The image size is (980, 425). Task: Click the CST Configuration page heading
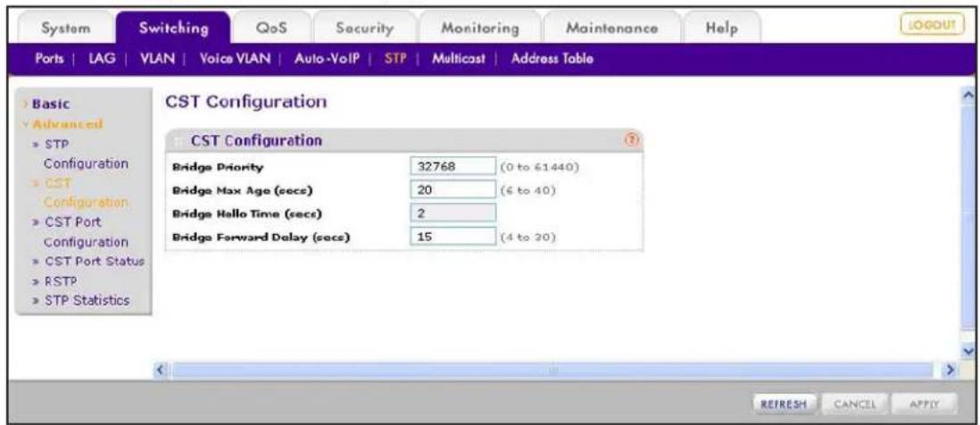click(x=245, y=103)
